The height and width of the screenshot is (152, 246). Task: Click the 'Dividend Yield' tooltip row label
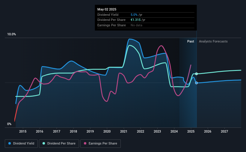[108, 15]
